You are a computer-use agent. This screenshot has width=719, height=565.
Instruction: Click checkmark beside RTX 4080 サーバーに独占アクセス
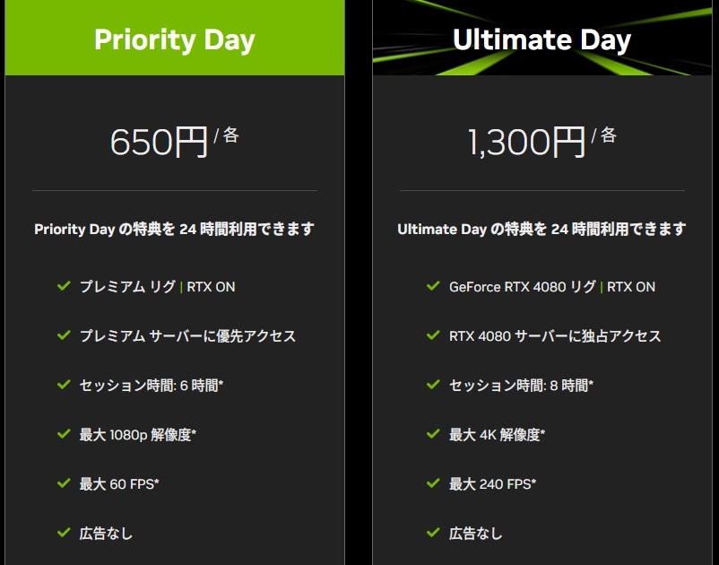(433, 336)
